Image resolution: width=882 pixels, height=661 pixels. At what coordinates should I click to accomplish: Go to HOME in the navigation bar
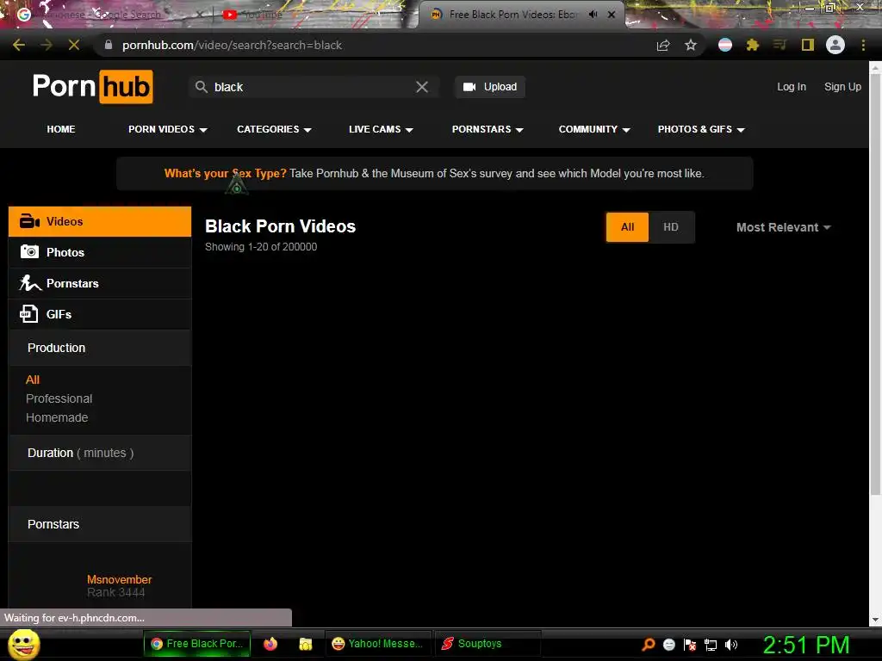pyautogui.click(x=61, y=129)
